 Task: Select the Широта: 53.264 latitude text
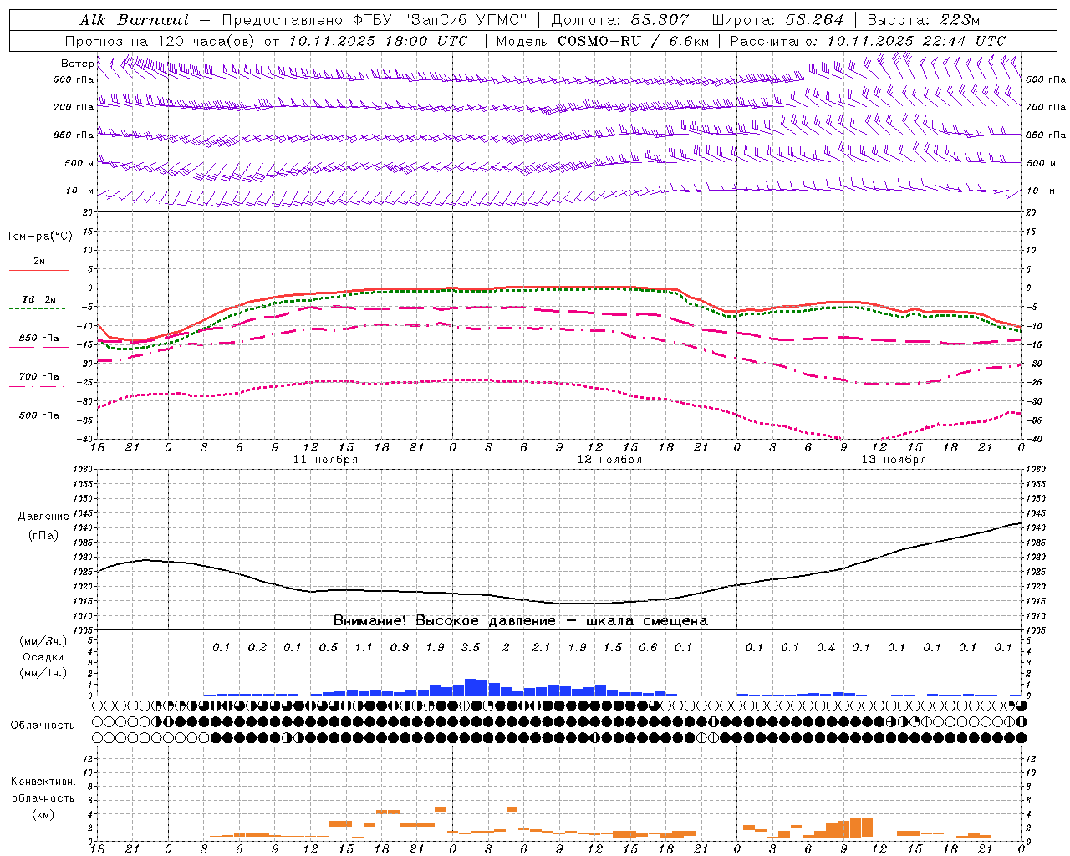tap(777, 20)
